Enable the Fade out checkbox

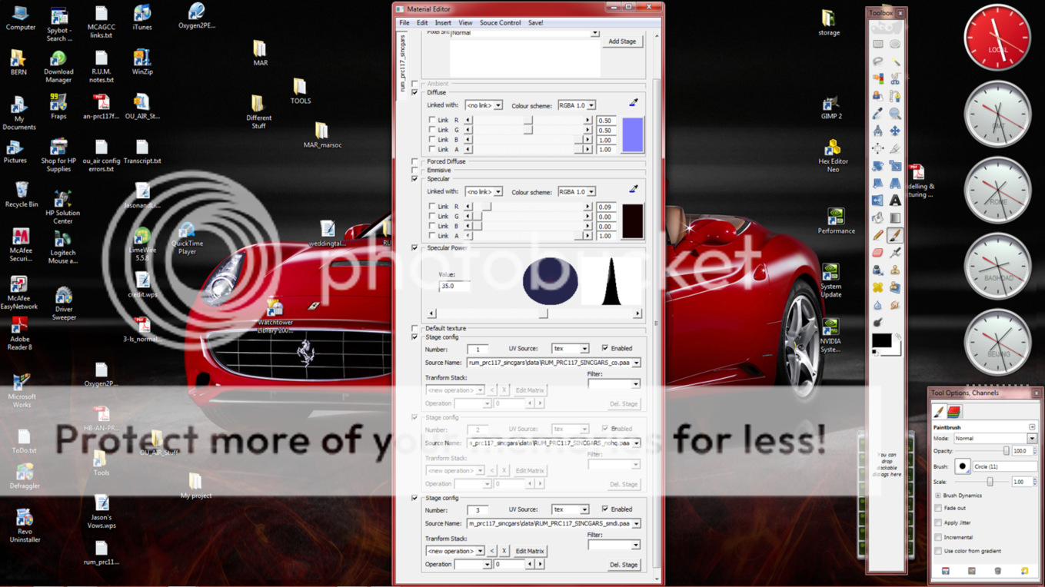[x=938, y=509]
